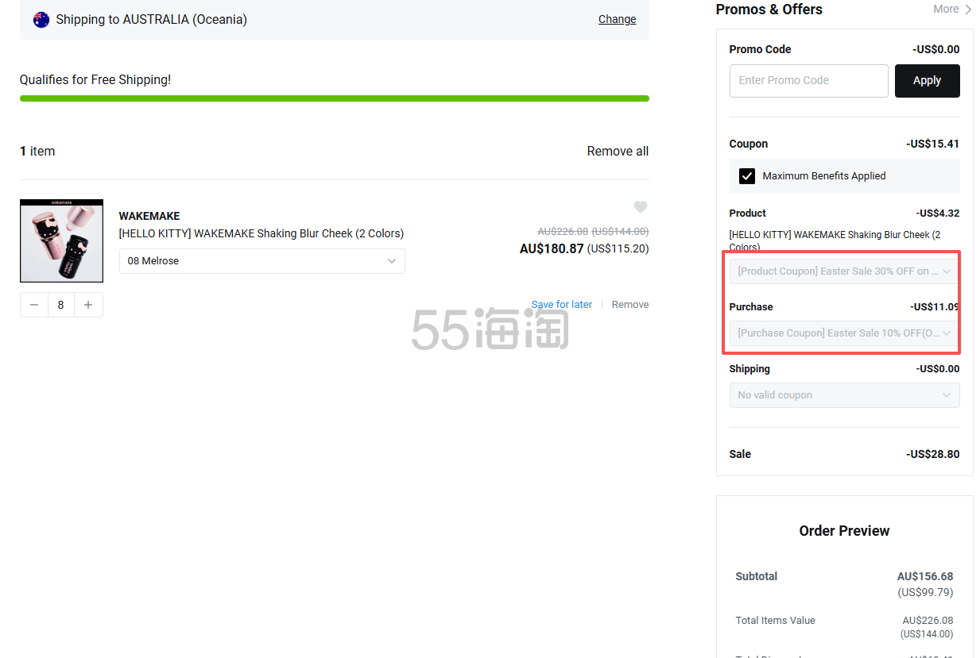Open More in Promos & Offers
Viewport: 980px width, 658px height.
951,10
